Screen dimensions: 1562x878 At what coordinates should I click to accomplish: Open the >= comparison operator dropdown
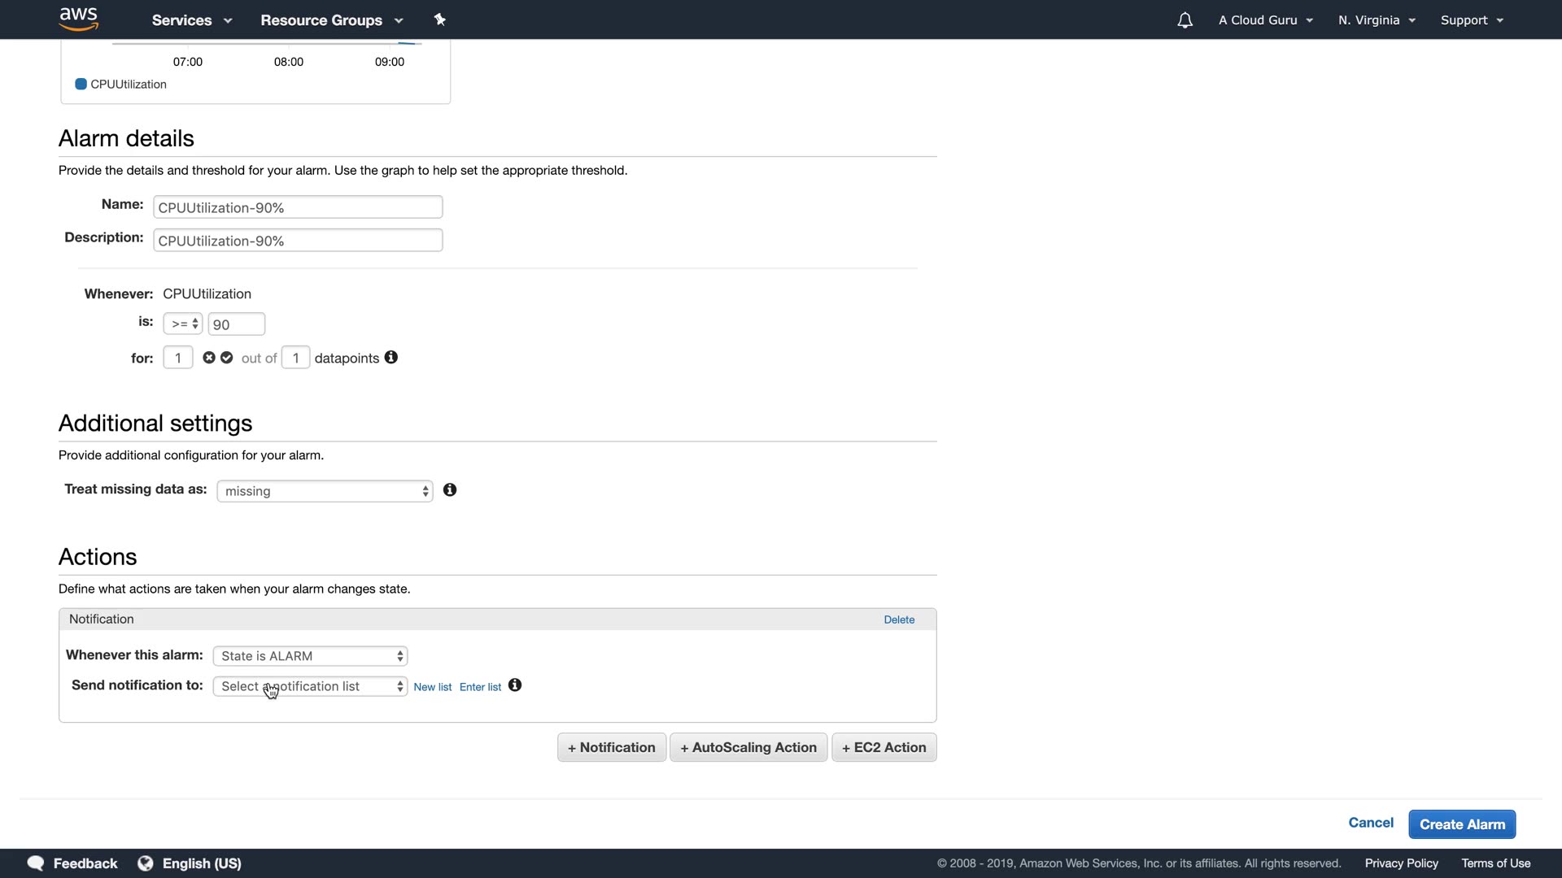tap(183, 324)
